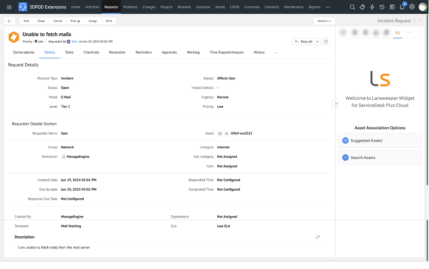Click the Search Assets option
This screenshot has width=429, height=269.
pos(380,158)
